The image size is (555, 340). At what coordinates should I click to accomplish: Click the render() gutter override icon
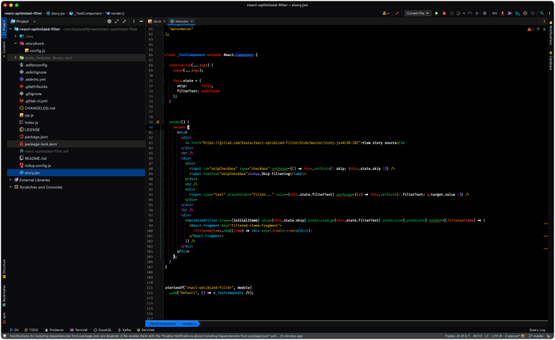point(158,122)
